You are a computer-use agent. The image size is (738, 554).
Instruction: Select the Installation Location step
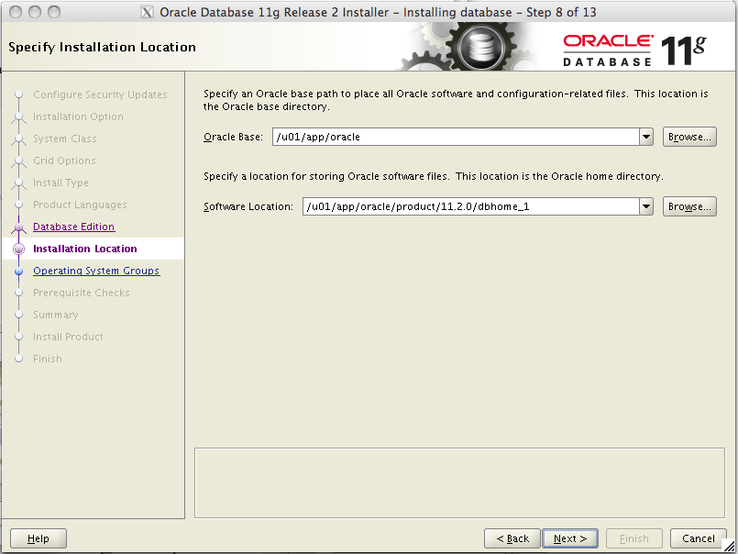pos(84,249)
